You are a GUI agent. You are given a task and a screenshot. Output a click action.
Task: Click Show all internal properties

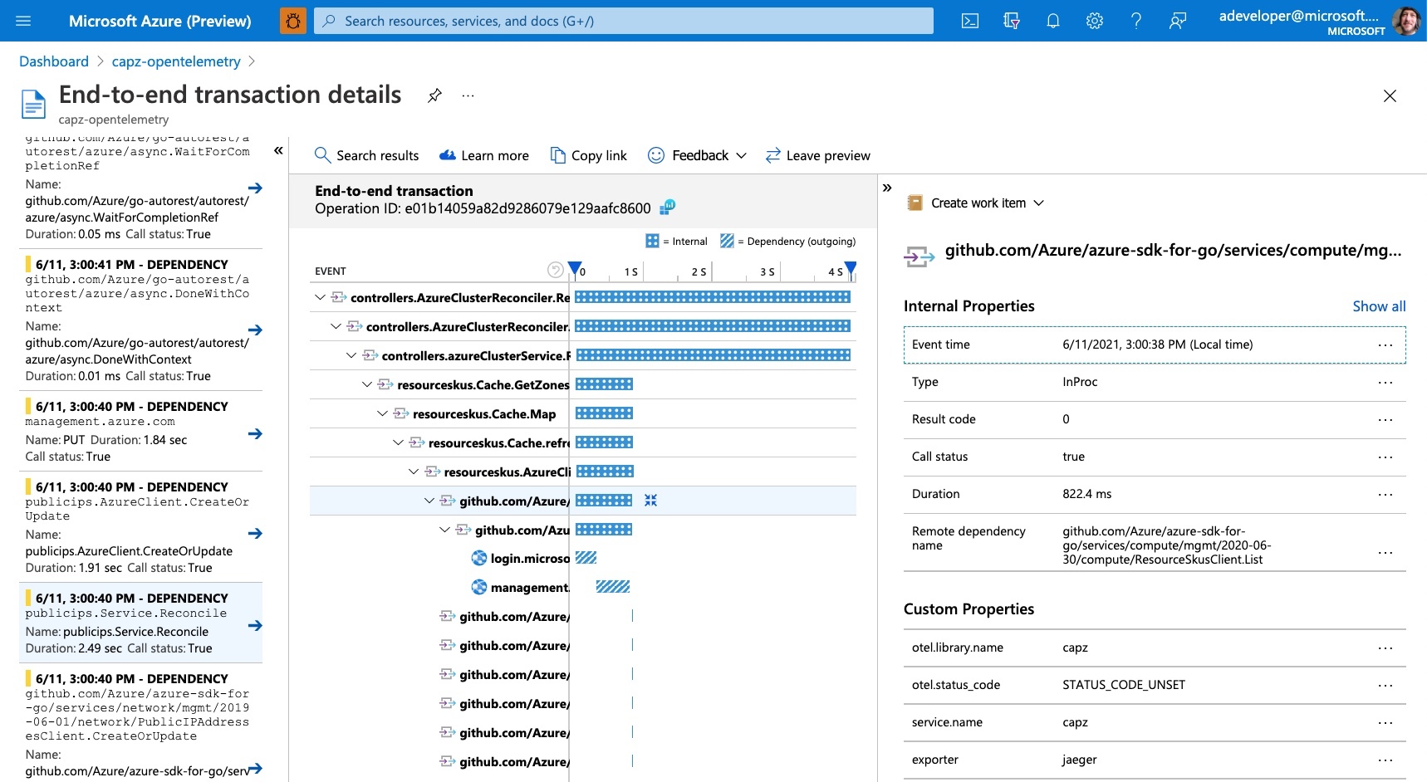pos(1379,306)
